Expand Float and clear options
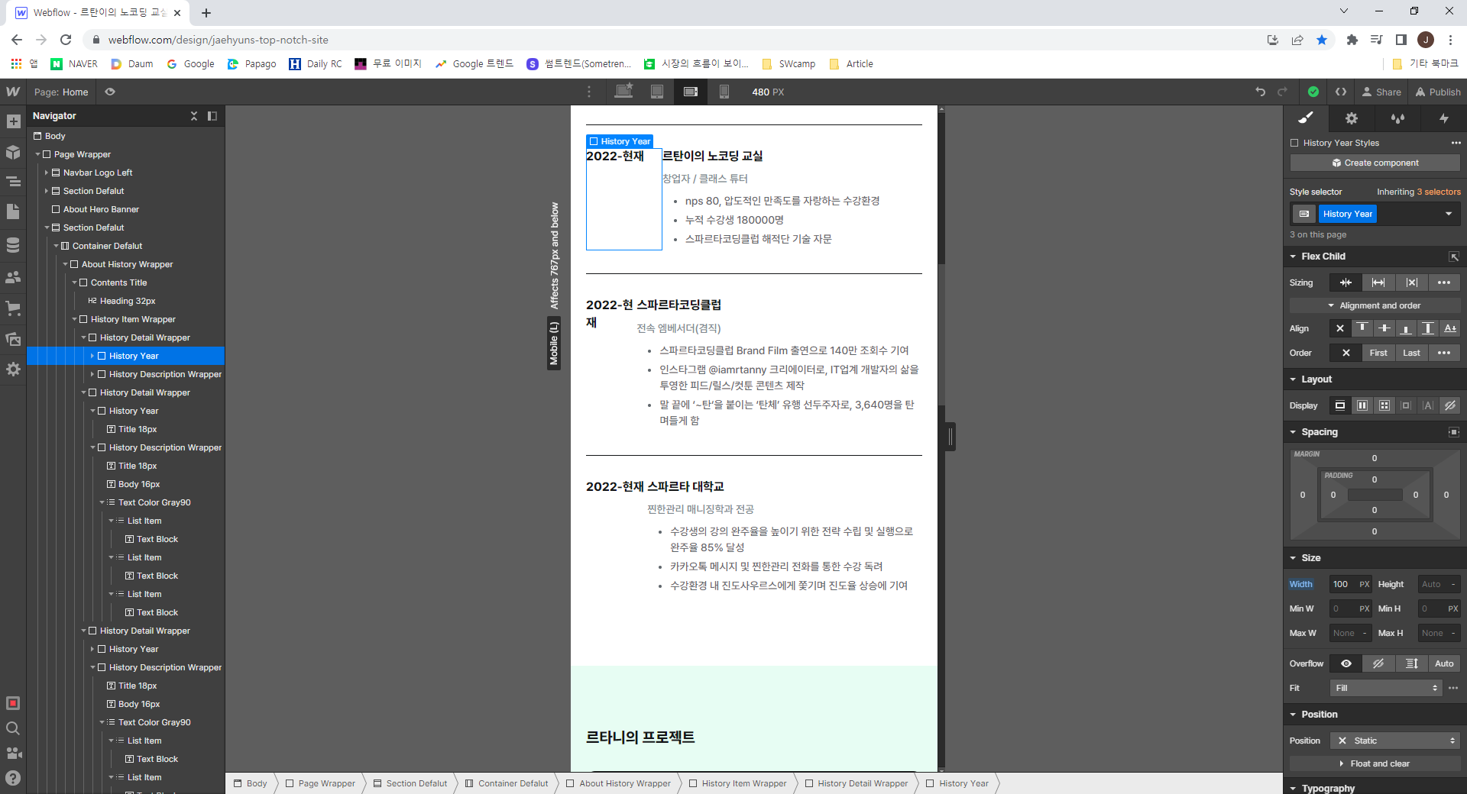 1375,763
